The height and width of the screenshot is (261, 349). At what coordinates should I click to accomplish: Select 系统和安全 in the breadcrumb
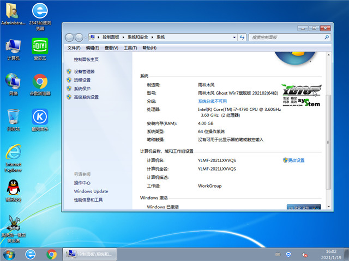coord(138,38)
